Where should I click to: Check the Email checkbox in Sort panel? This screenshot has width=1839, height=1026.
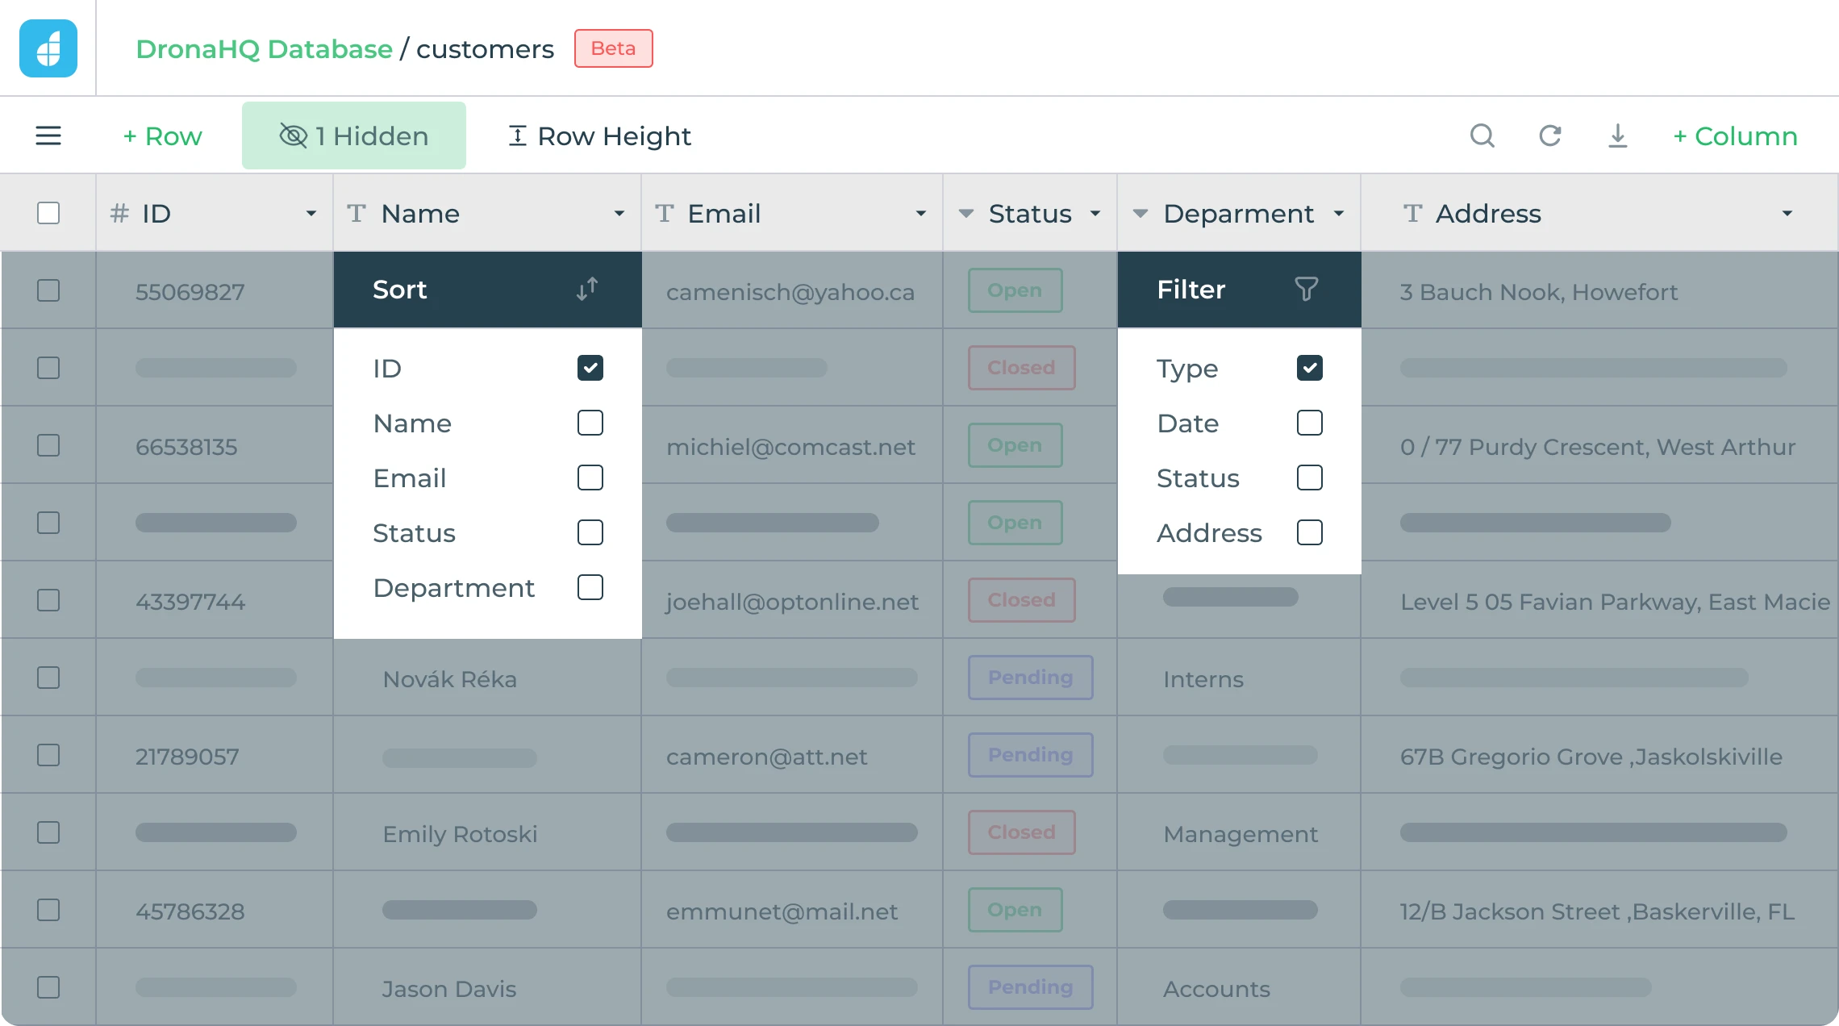coord(590,478)
